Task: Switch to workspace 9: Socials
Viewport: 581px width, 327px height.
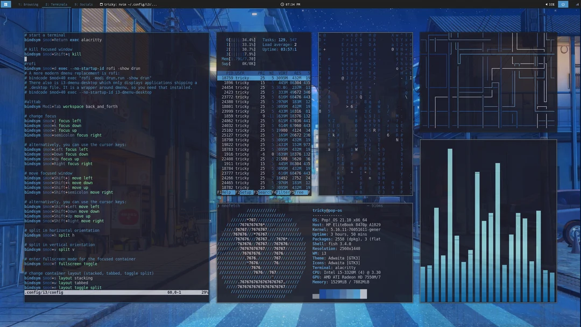Action: click(83, 4)
